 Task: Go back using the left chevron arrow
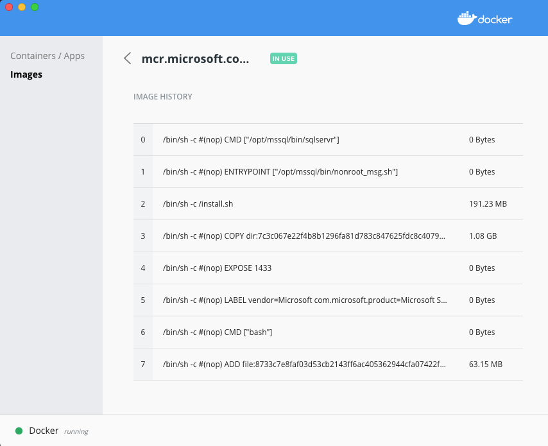point(128,58)
